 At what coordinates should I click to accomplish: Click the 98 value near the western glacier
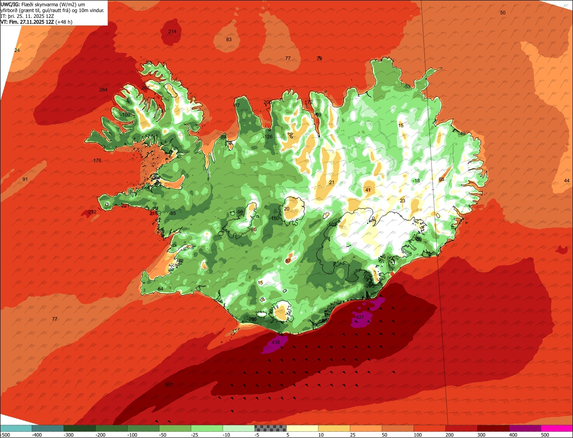pos(239,212)
